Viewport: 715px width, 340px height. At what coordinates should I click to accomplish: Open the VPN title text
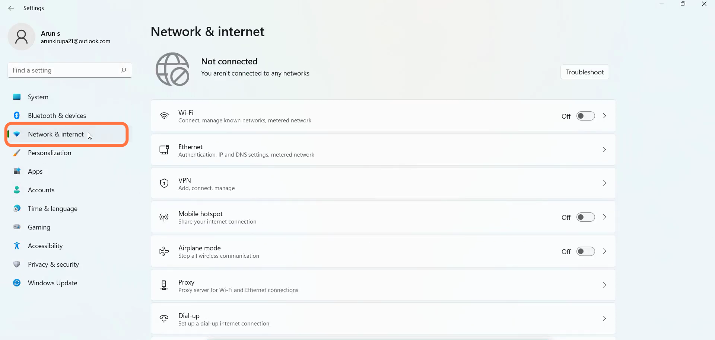185,180
